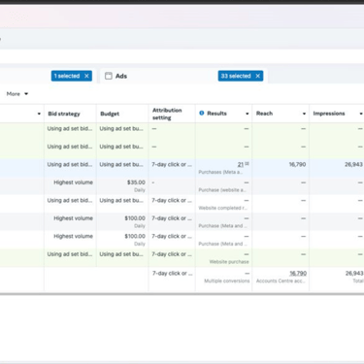
Task: Click the Results info icon
Action: click(x=202, y=113)
